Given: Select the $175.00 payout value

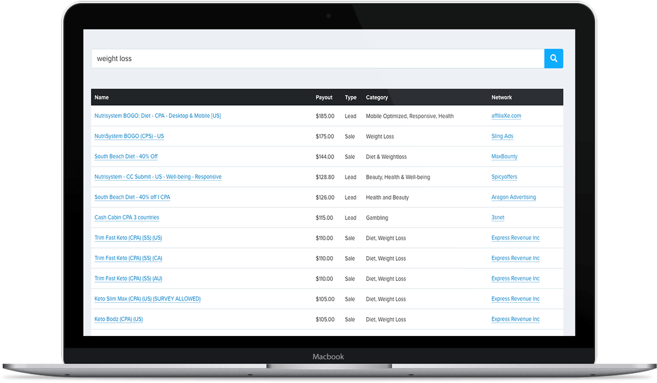Looking at the screenshot, I should (x=325, y=136).
